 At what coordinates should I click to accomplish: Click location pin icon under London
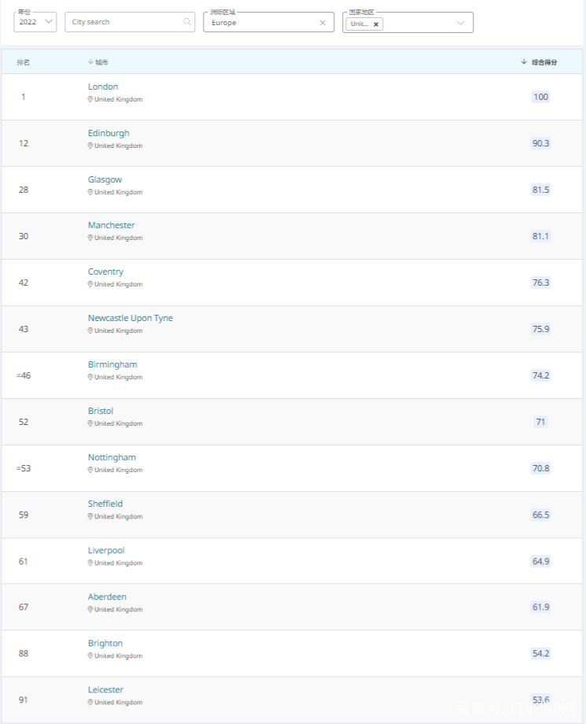tap(90, 100)
